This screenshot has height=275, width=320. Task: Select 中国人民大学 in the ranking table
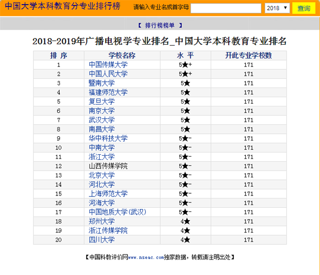coord(108,74)
